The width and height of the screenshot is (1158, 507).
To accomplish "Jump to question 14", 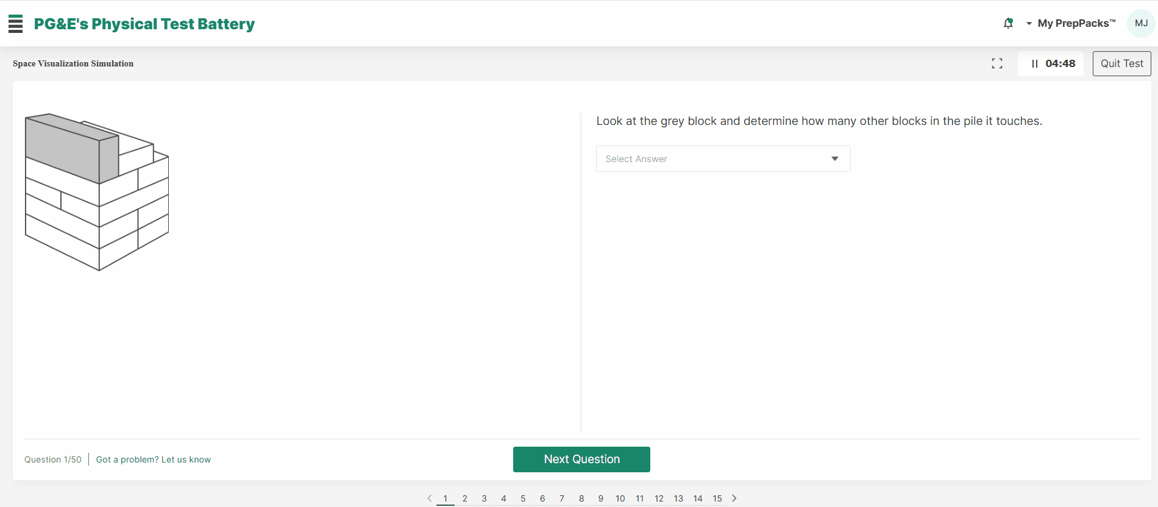I will [x=698, y=498].
